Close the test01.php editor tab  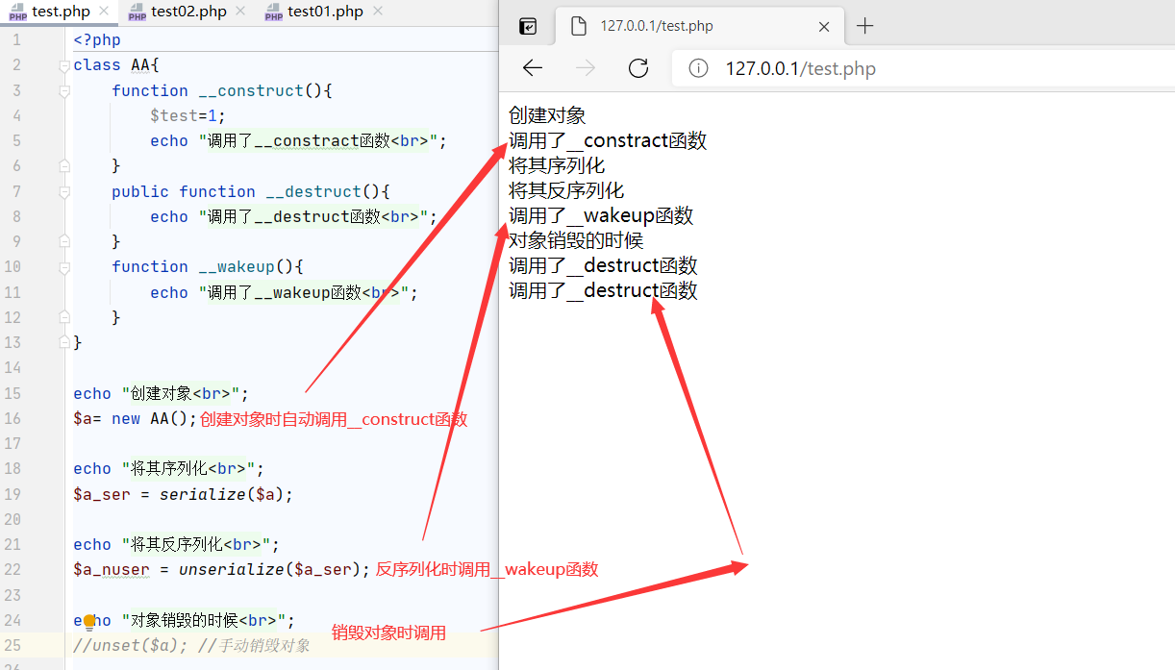tap(378, 12)
